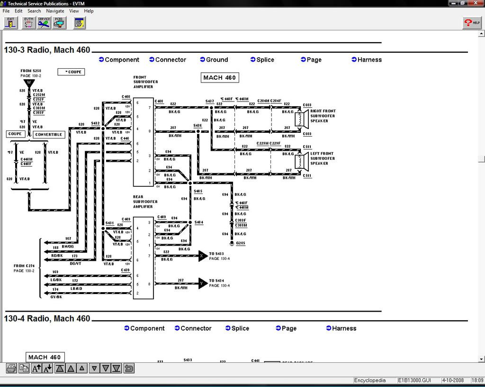The width and height of the screenshot is (485, 387).
Task: Open the red question mark HELP button
Action: click(472, 23)
